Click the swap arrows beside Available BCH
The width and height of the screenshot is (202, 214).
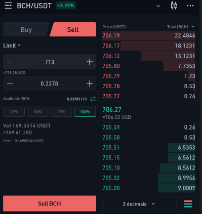click(x=93, y=99)
